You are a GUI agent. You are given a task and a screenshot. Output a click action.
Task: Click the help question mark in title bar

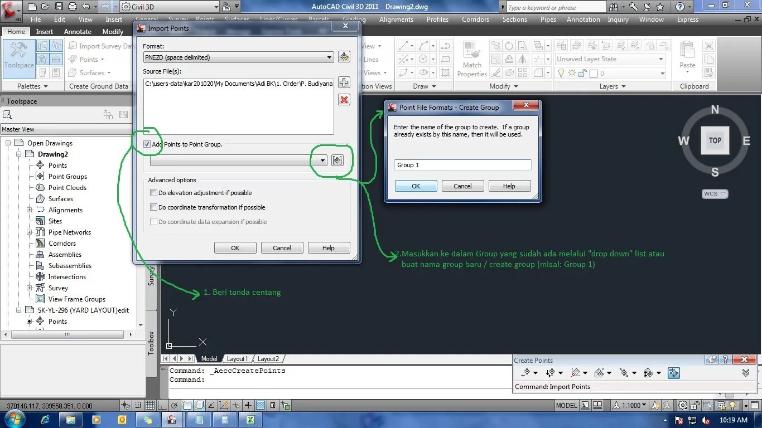[x=679, y=7]
